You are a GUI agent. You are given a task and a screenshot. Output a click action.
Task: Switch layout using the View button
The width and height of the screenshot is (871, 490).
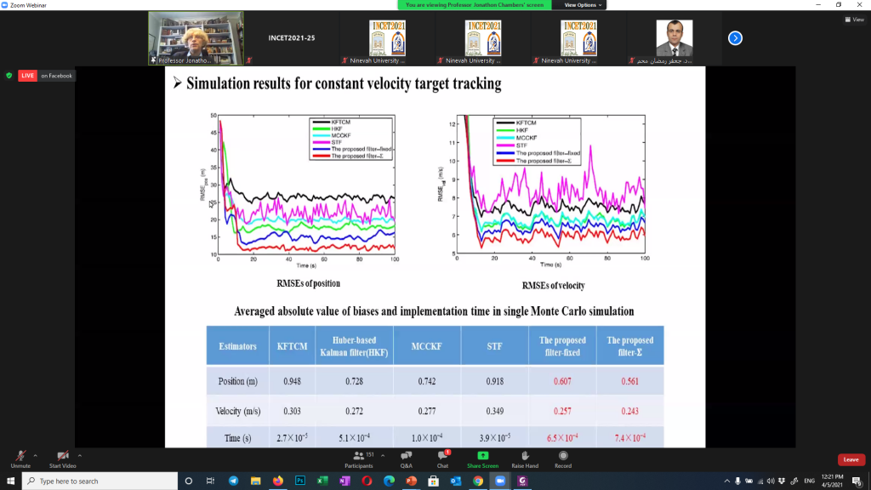click(853, 20)
